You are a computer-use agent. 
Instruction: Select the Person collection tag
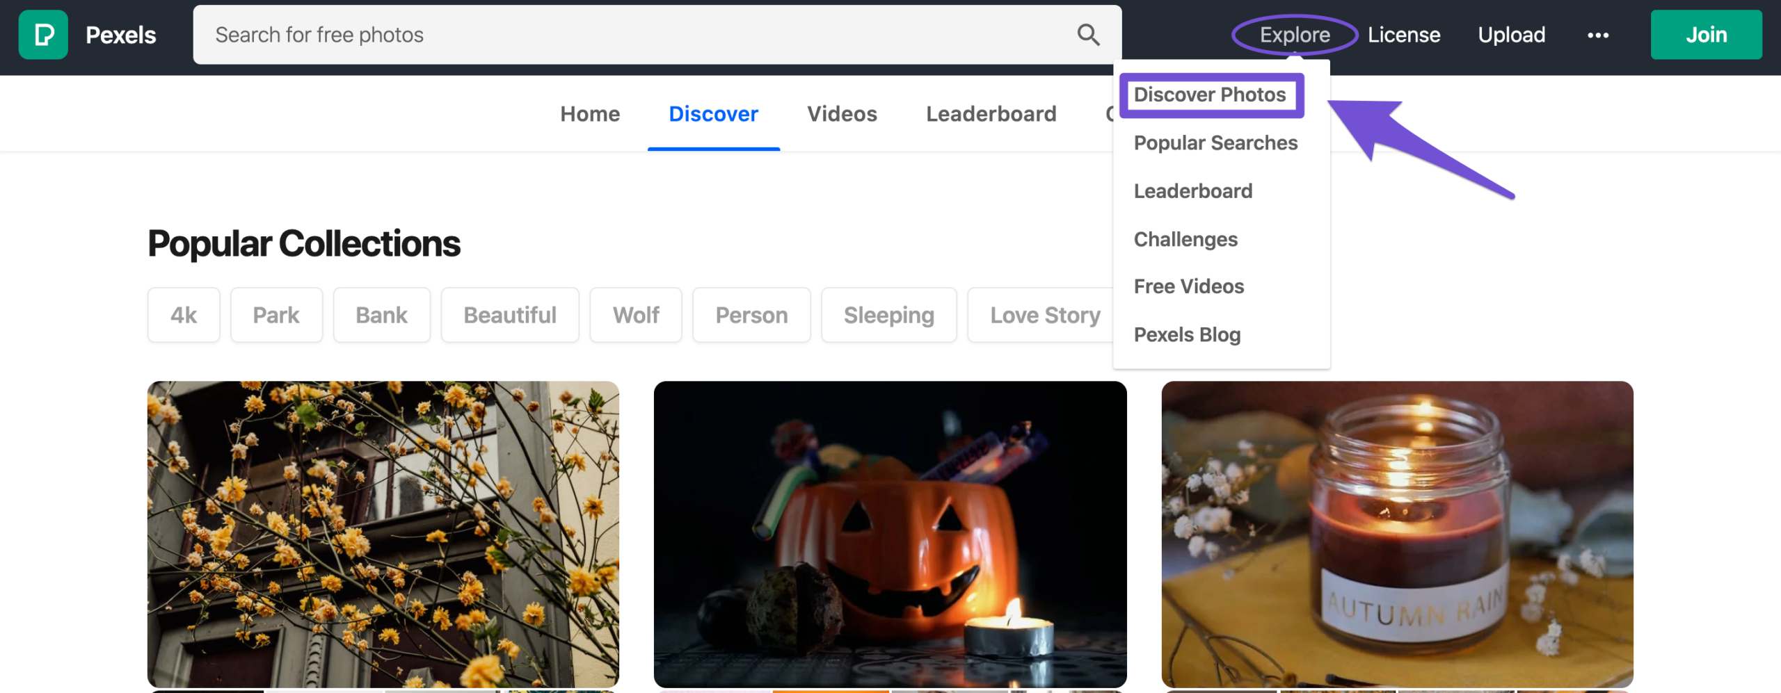click(751, 315)
